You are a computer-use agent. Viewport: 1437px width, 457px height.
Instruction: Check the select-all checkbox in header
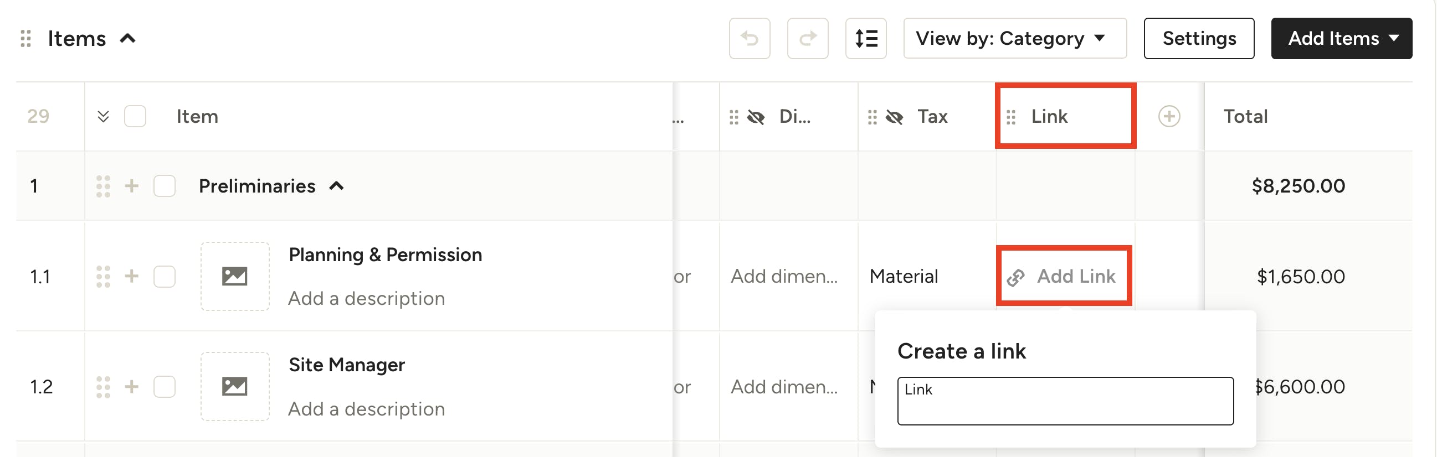click(135, 117)
